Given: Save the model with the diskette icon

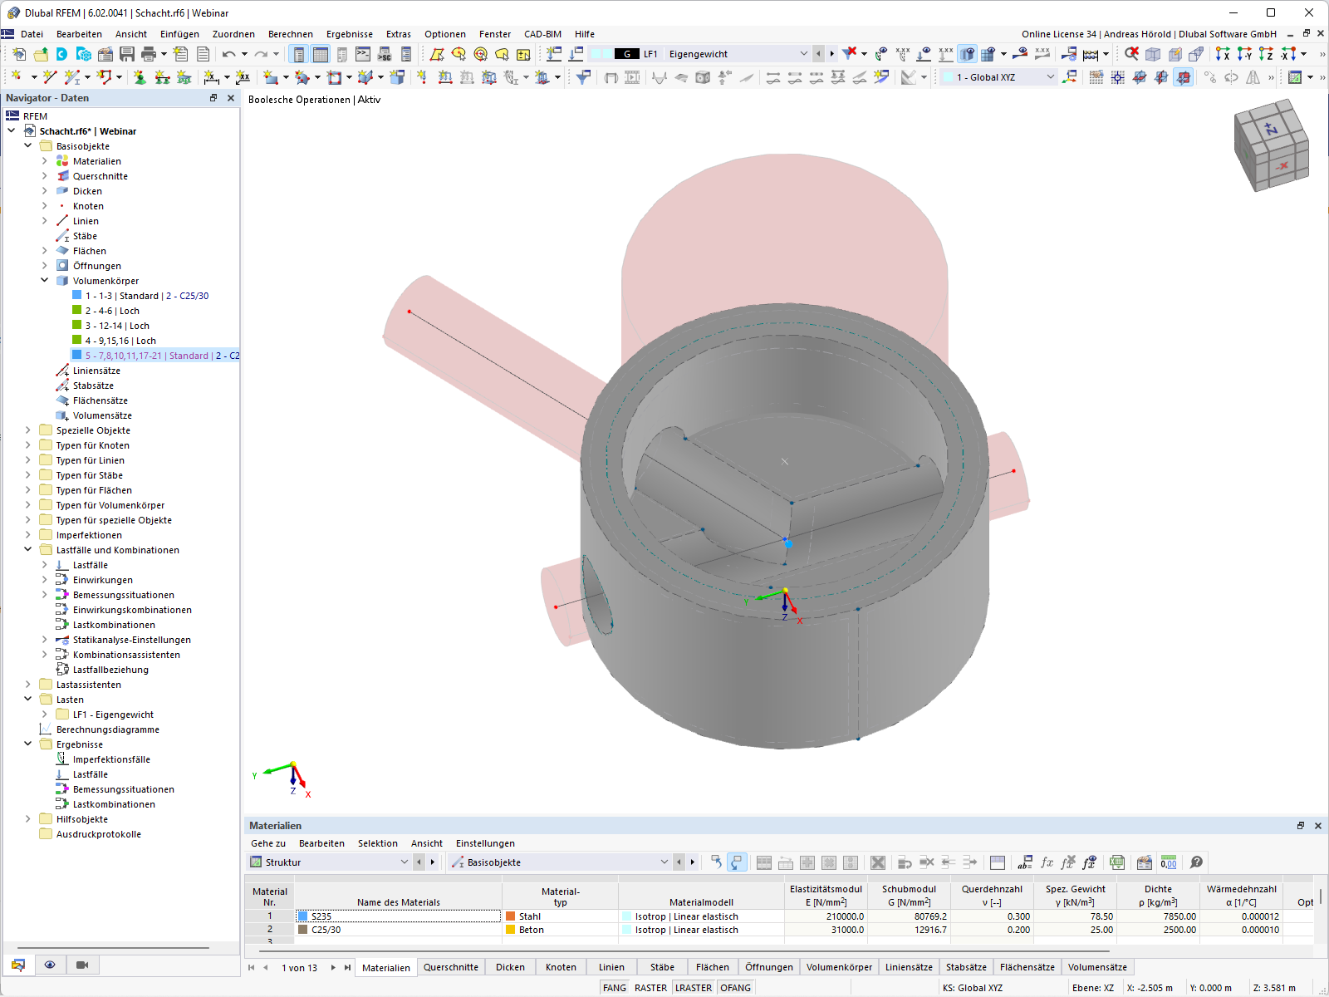Looking at the screenshot, I should click(127, 54).
